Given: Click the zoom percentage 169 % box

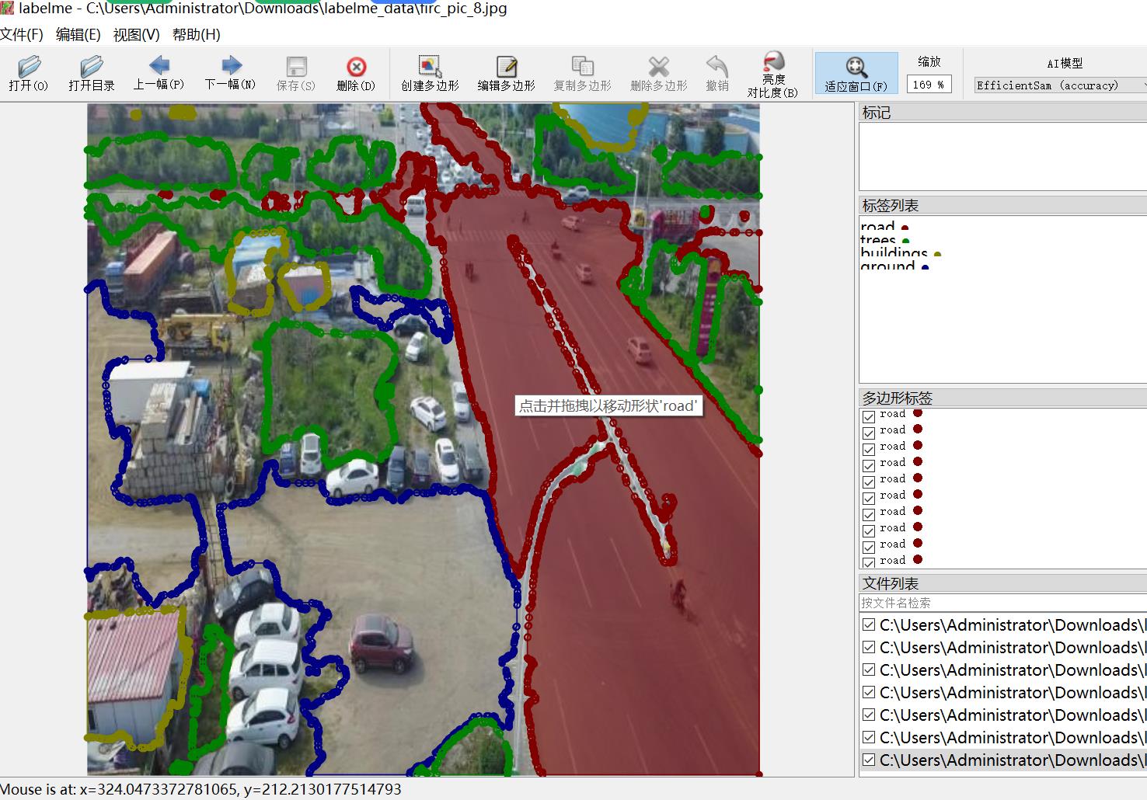Looking at the screenshot, I should pos(929,85).
